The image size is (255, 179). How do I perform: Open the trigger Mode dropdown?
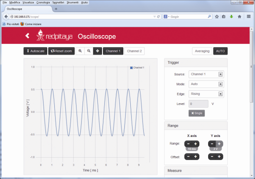coord(206,84)
